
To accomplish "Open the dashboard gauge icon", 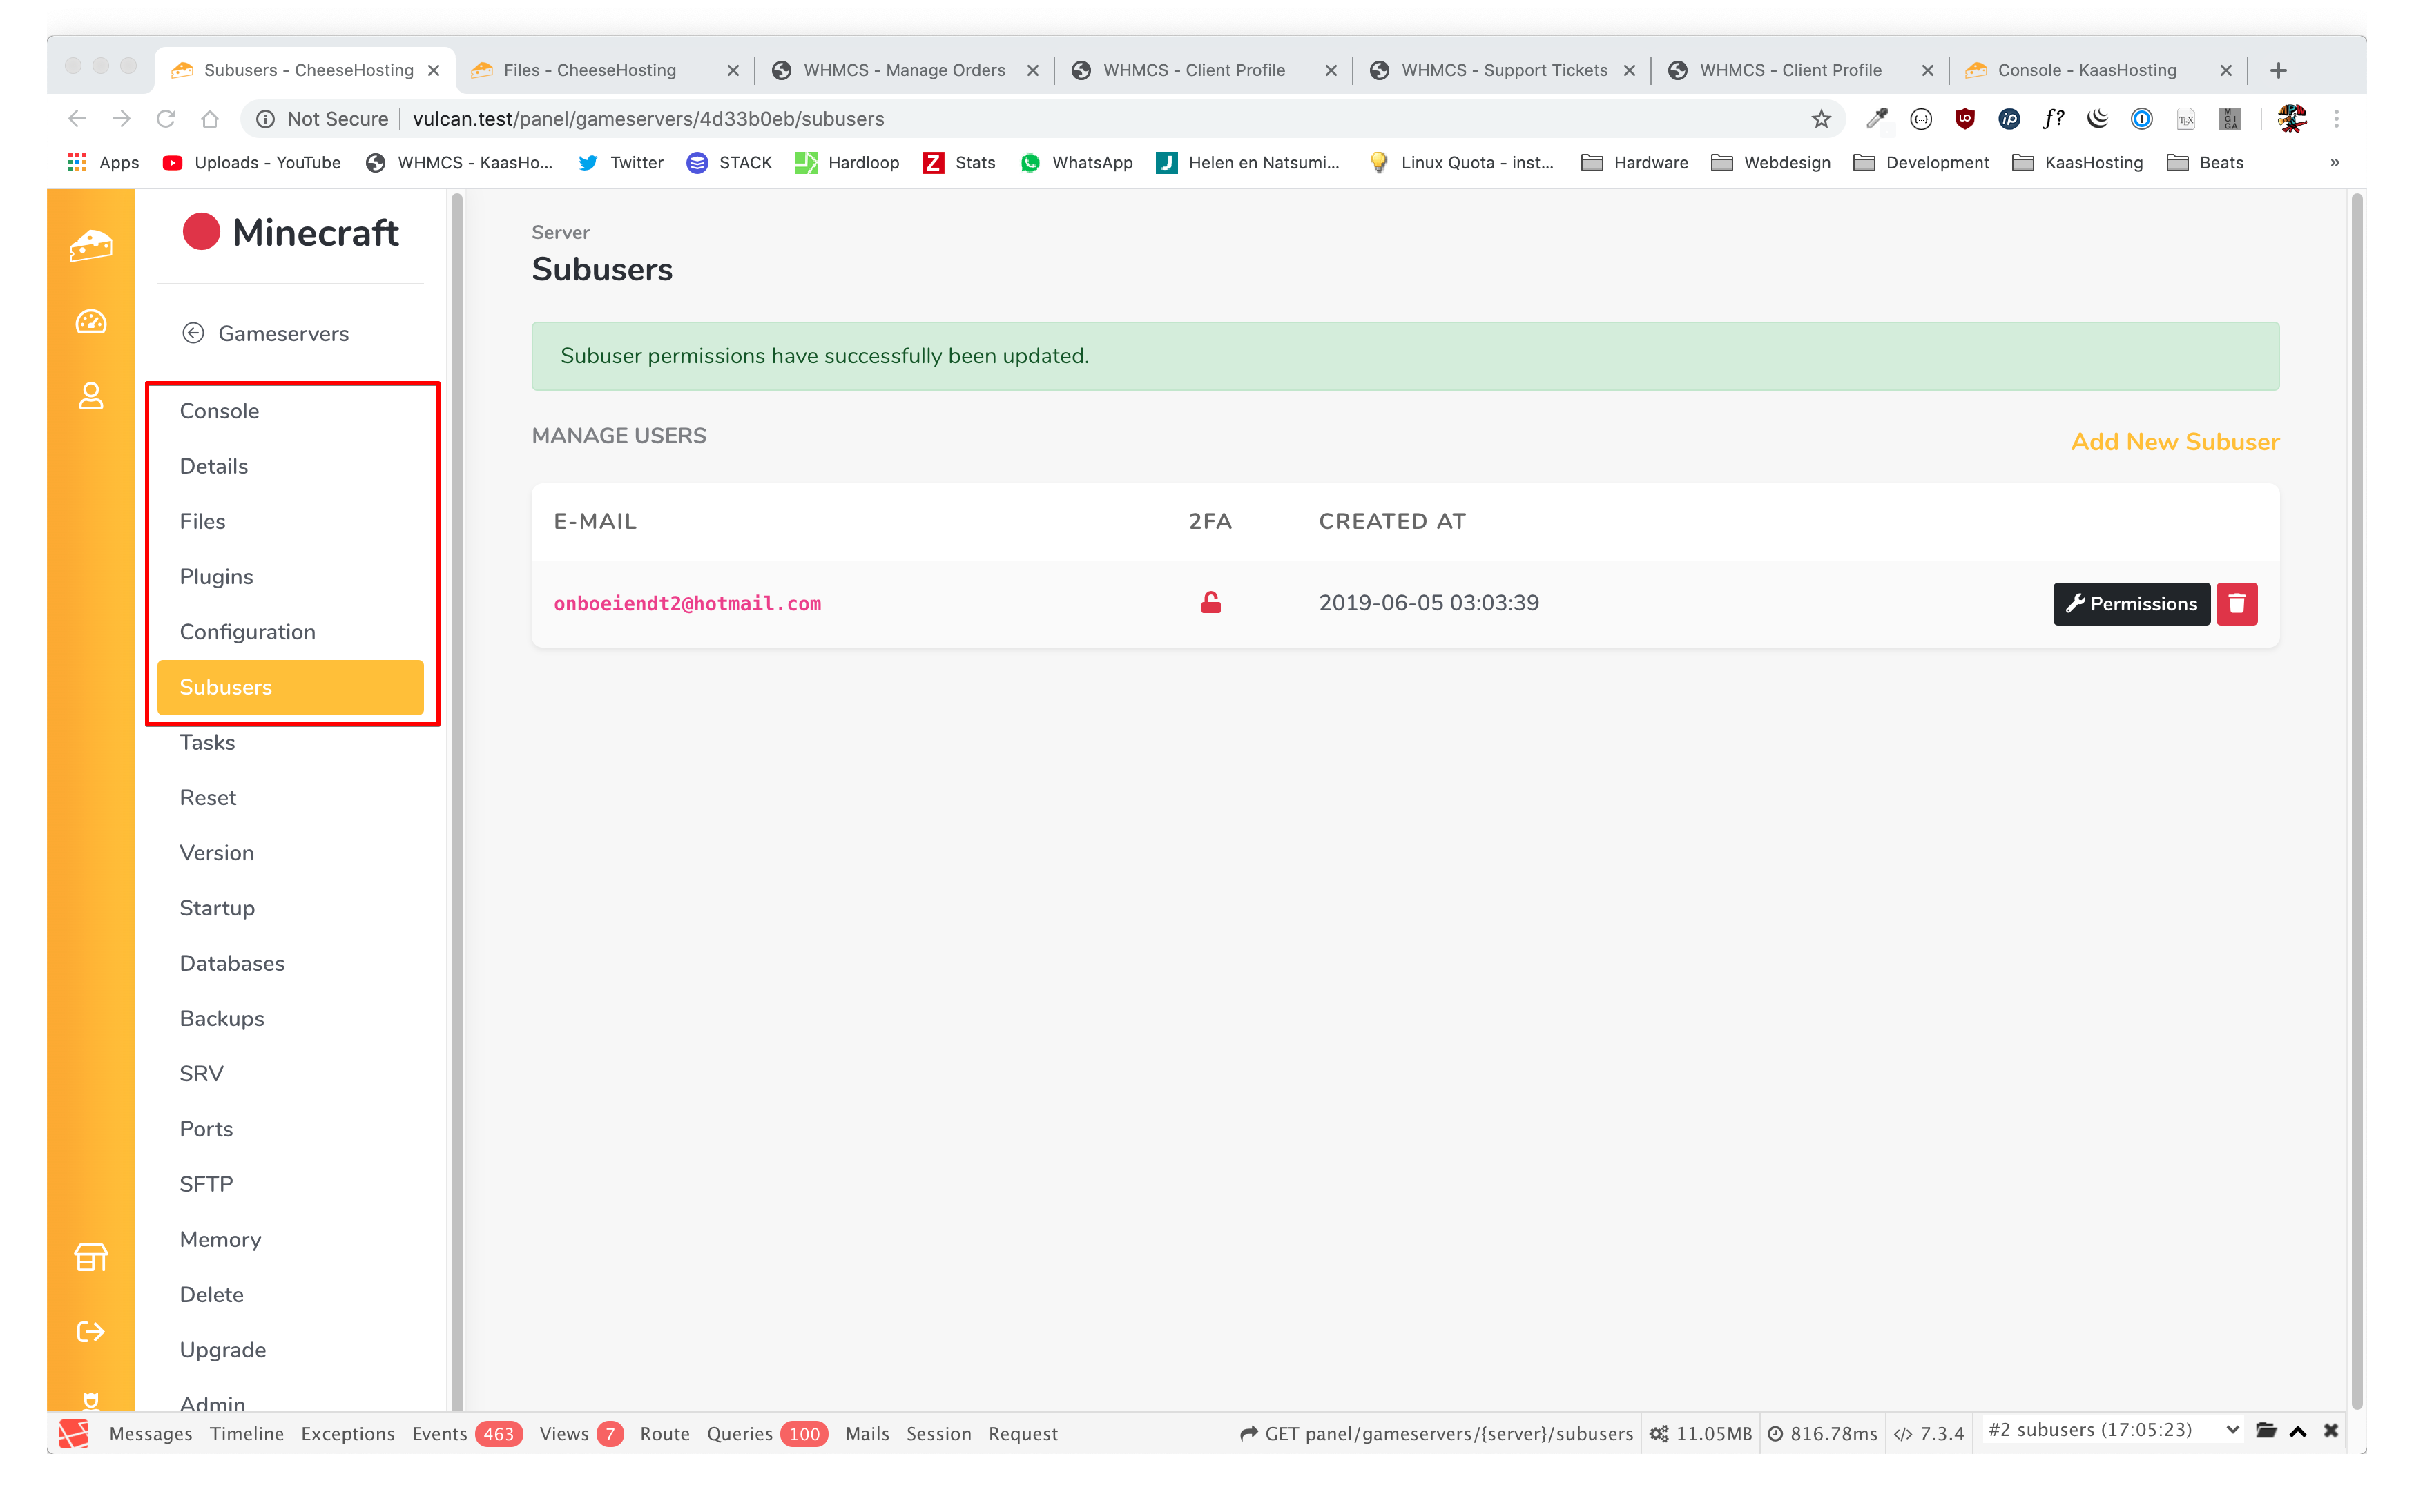I will (91, 321).
